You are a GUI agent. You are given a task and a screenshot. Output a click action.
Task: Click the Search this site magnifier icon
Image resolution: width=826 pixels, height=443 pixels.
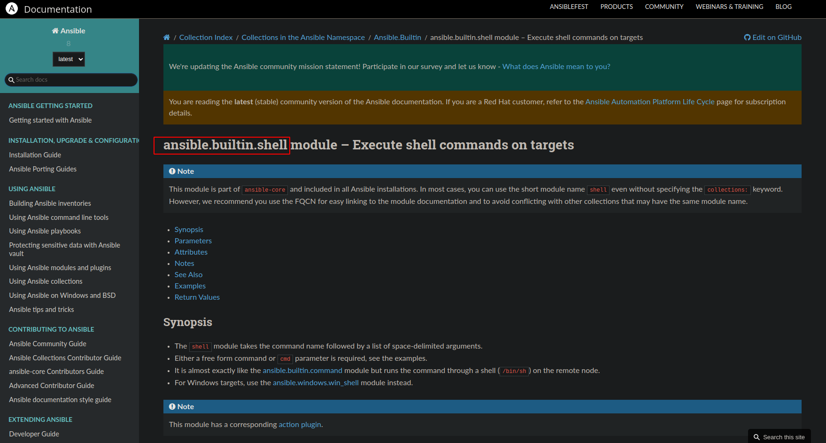(x=757, y=437)
